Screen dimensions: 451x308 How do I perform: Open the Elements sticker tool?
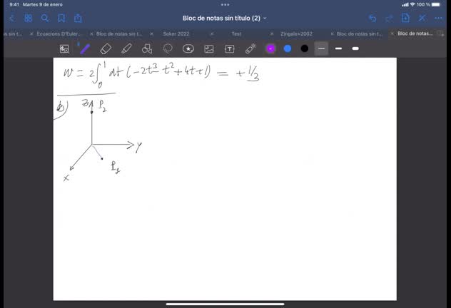coord(188,49)
